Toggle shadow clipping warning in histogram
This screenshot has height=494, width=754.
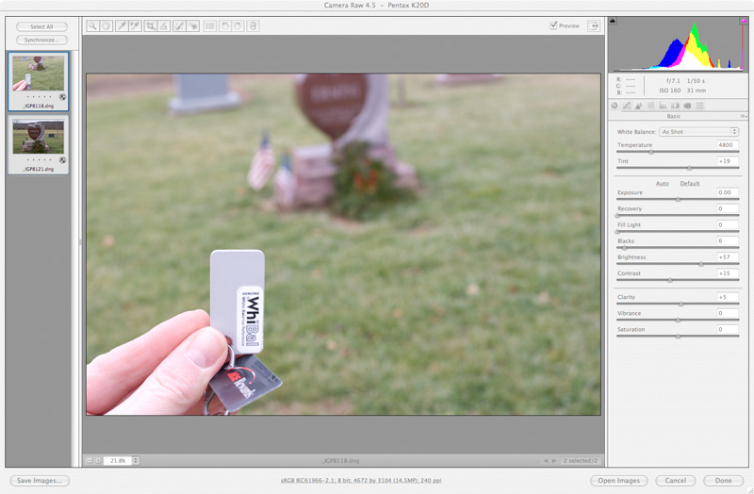coord(614,20)
